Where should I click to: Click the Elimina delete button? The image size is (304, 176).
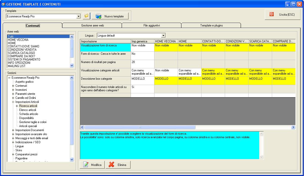pos(118,165)
